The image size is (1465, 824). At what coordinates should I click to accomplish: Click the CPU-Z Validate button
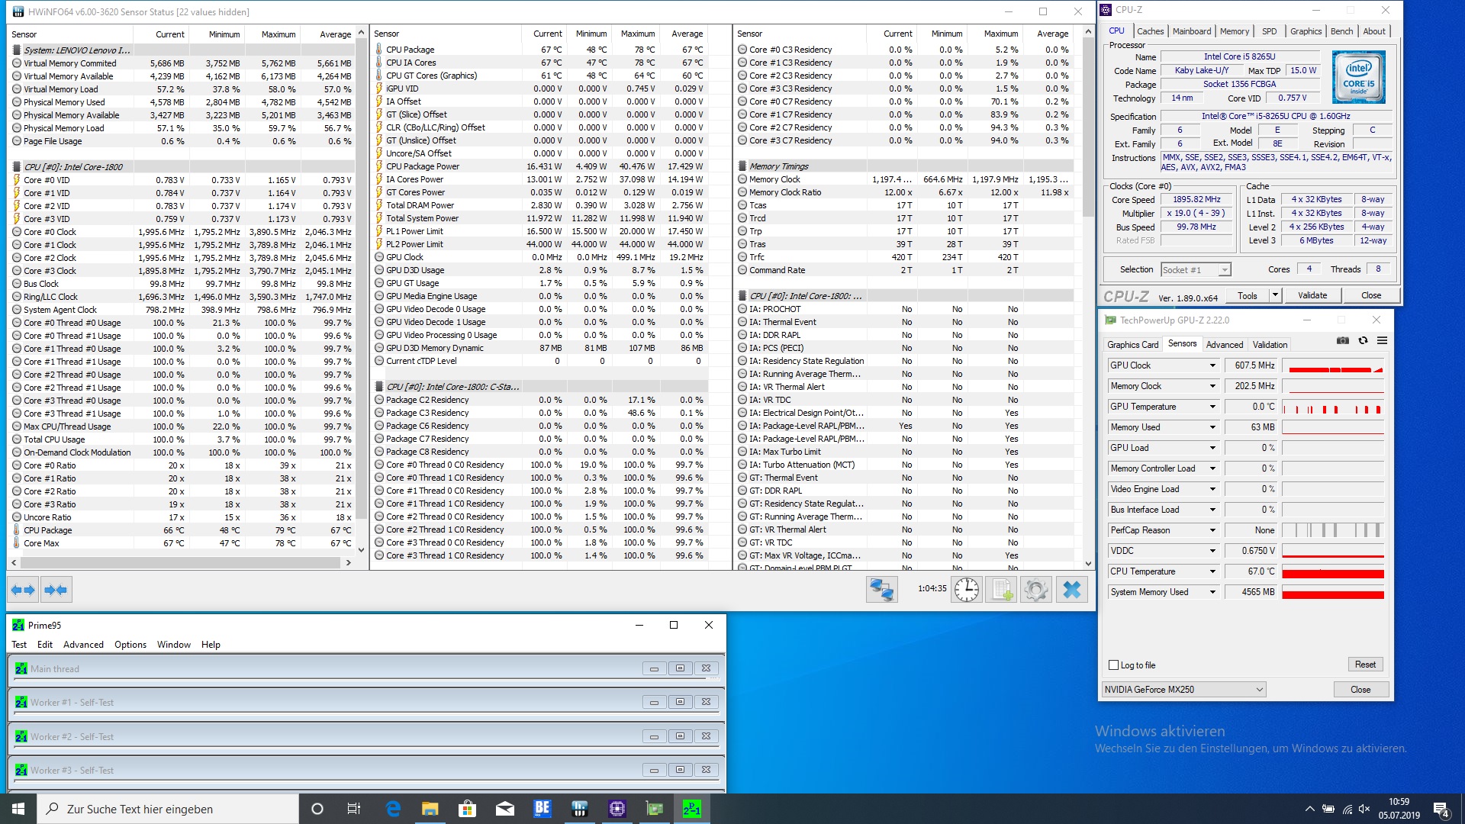coord(1312,295)
